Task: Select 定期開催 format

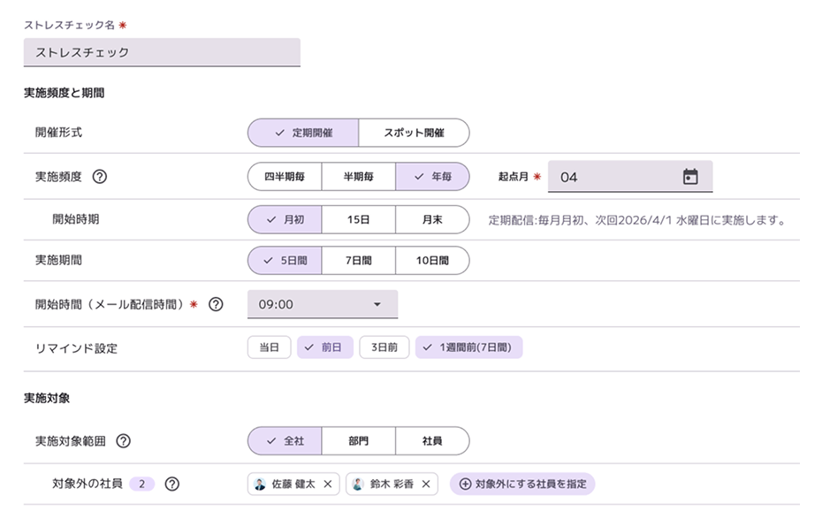Action: click(x=303, y=133)
